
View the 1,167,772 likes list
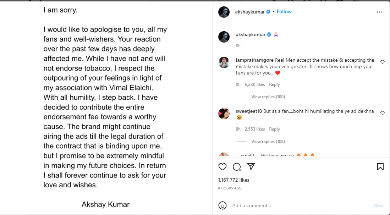coord(234,180)
